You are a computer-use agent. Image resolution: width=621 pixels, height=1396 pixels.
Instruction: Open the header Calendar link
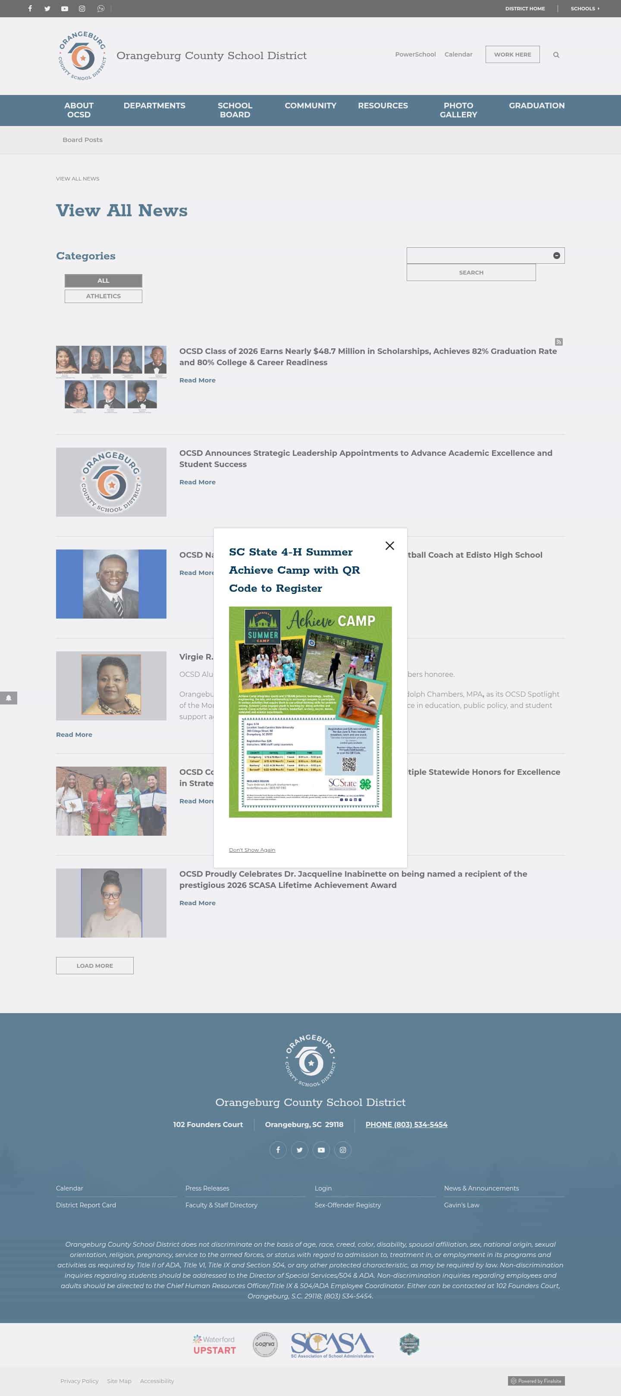458,55
